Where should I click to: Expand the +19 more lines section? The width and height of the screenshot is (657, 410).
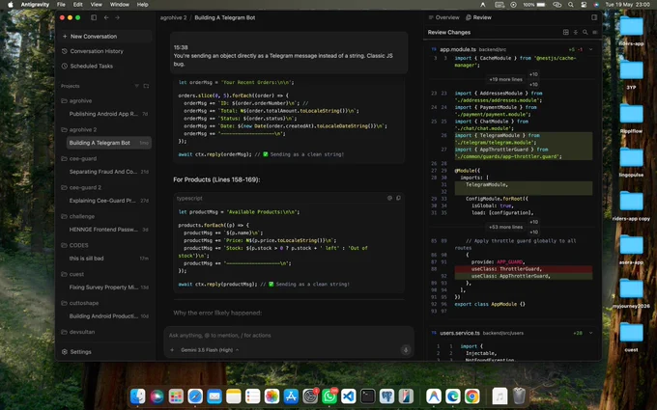[505, 79]
